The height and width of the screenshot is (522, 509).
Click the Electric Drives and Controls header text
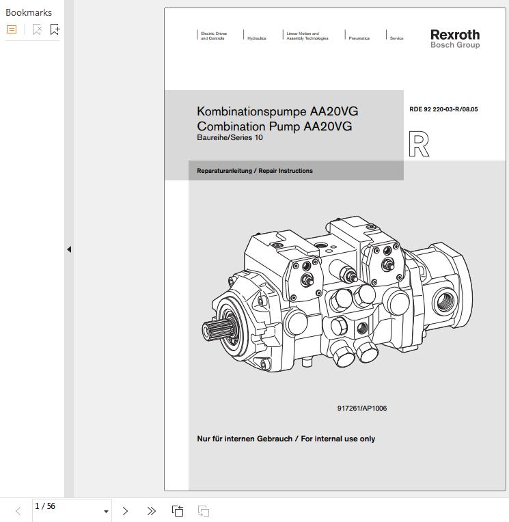click(x=214, y=36)
